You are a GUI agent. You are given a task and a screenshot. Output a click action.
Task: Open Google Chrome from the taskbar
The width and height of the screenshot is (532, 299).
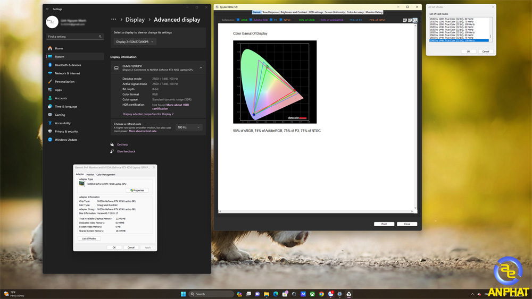coord(321,294)
